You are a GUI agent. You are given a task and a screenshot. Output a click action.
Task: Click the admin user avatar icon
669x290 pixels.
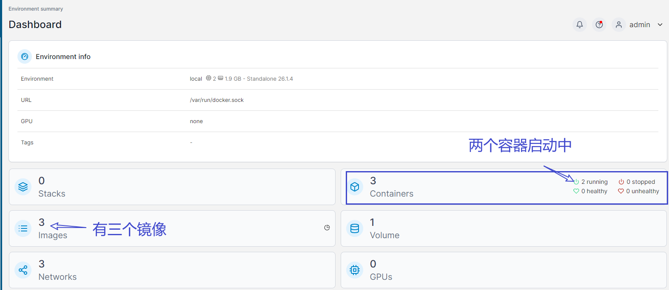coord(619,25)
